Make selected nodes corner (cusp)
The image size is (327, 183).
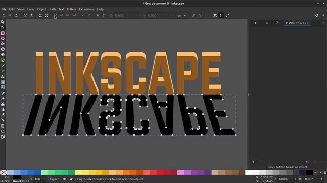pos(55,15)
